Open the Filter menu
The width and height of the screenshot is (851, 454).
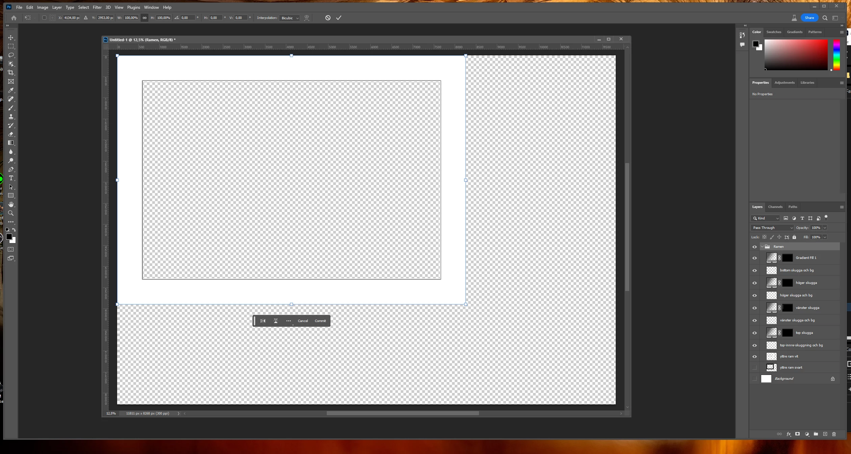(x=97, y=7)
